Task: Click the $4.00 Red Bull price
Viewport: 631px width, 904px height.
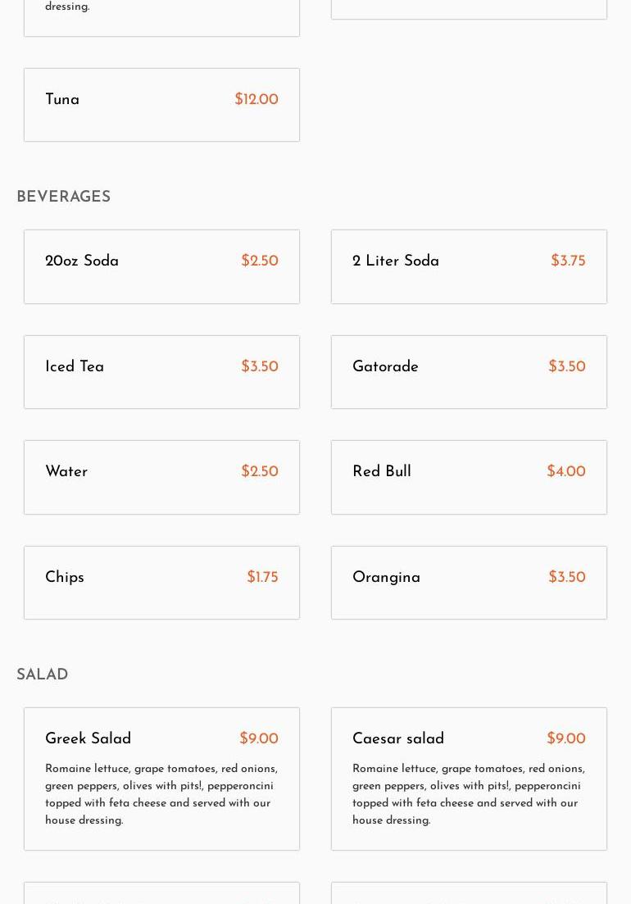Action: 566,472
